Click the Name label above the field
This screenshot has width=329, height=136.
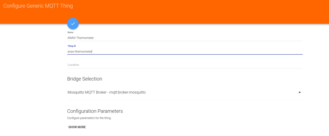70,32
